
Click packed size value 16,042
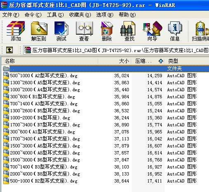pyautogui.click(x=155, y=139)
